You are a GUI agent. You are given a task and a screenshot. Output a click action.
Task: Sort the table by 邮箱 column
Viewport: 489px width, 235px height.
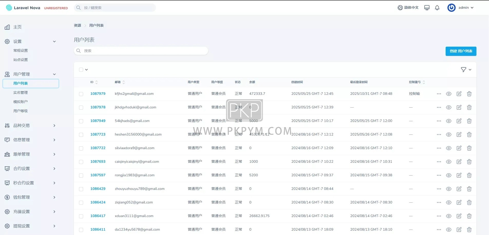coord(120,82)
